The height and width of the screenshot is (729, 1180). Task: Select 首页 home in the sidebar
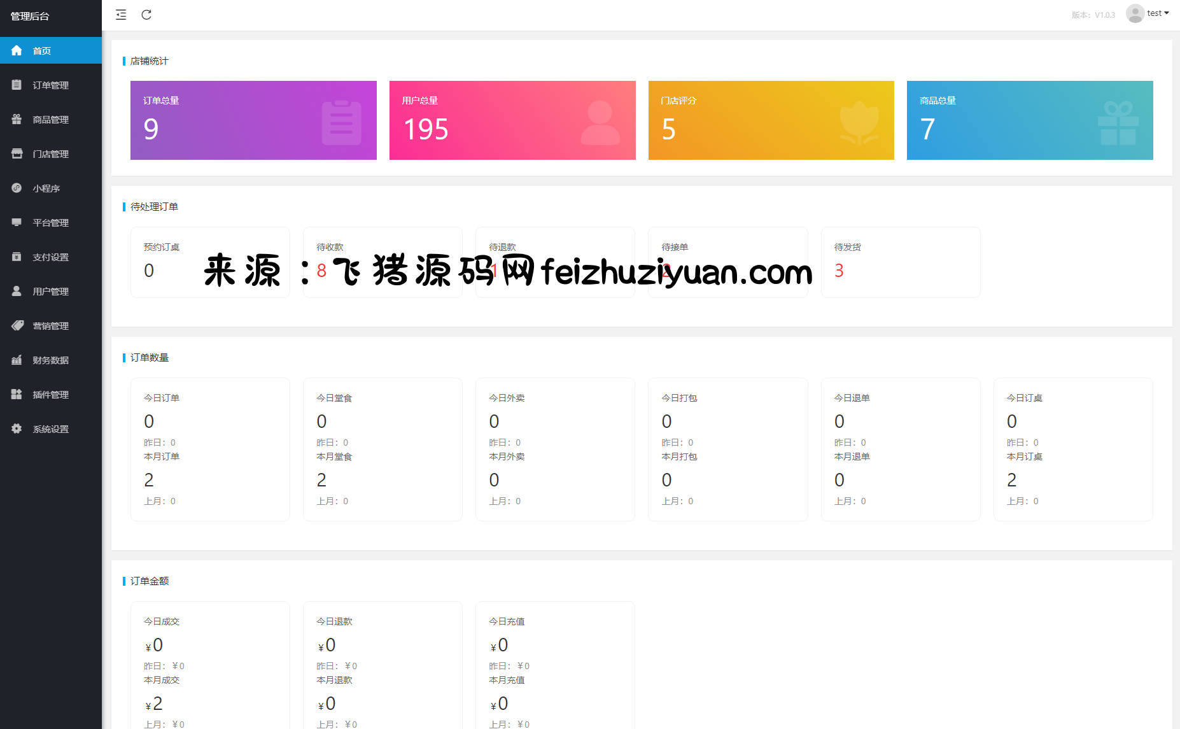coord(42,51)
